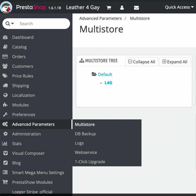Open the customers person icon in header
Screen dimensions: 196x196
[x=122, y=8]
